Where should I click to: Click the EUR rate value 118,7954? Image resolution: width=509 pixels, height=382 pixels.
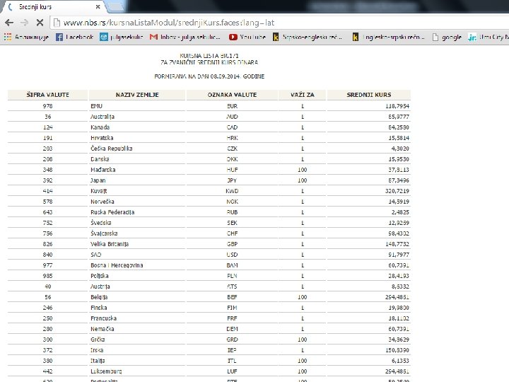click(397, 106)
